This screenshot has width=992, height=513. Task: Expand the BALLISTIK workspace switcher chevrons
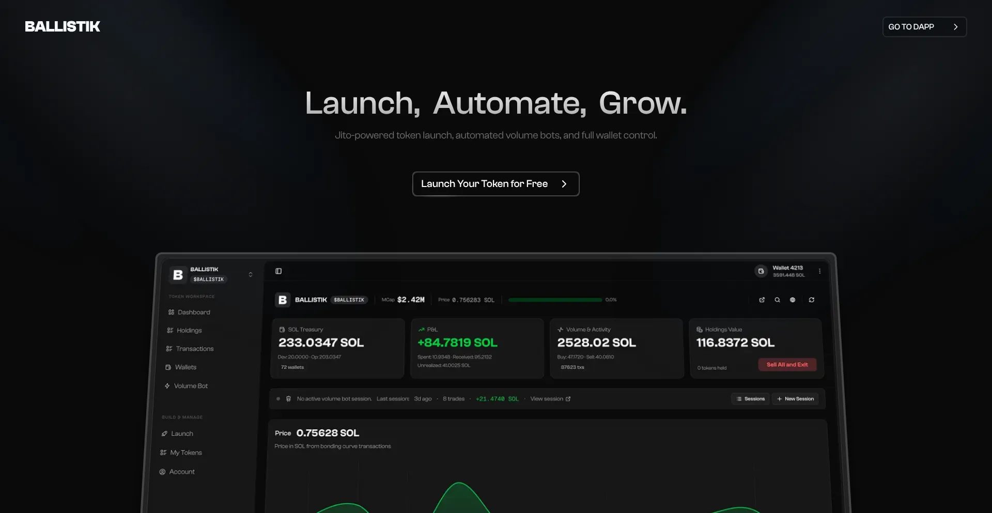tap(251, 274)
